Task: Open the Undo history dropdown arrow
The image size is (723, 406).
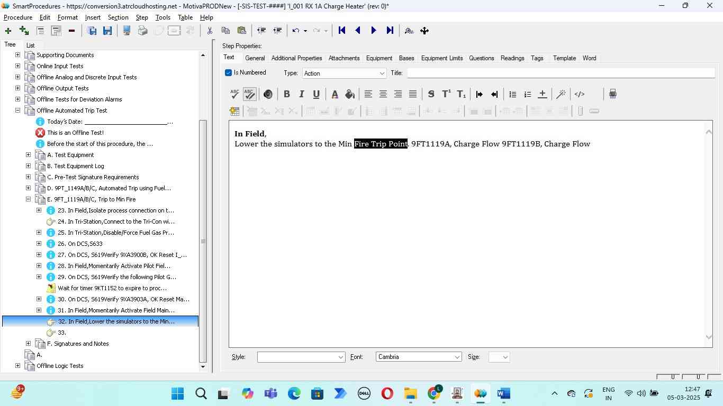Action: (x=305, y=31)
